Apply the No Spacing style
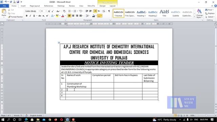Image resolution: width=217 pixels, height=122 pixels. pyautogui.click(x=130, y=14)
